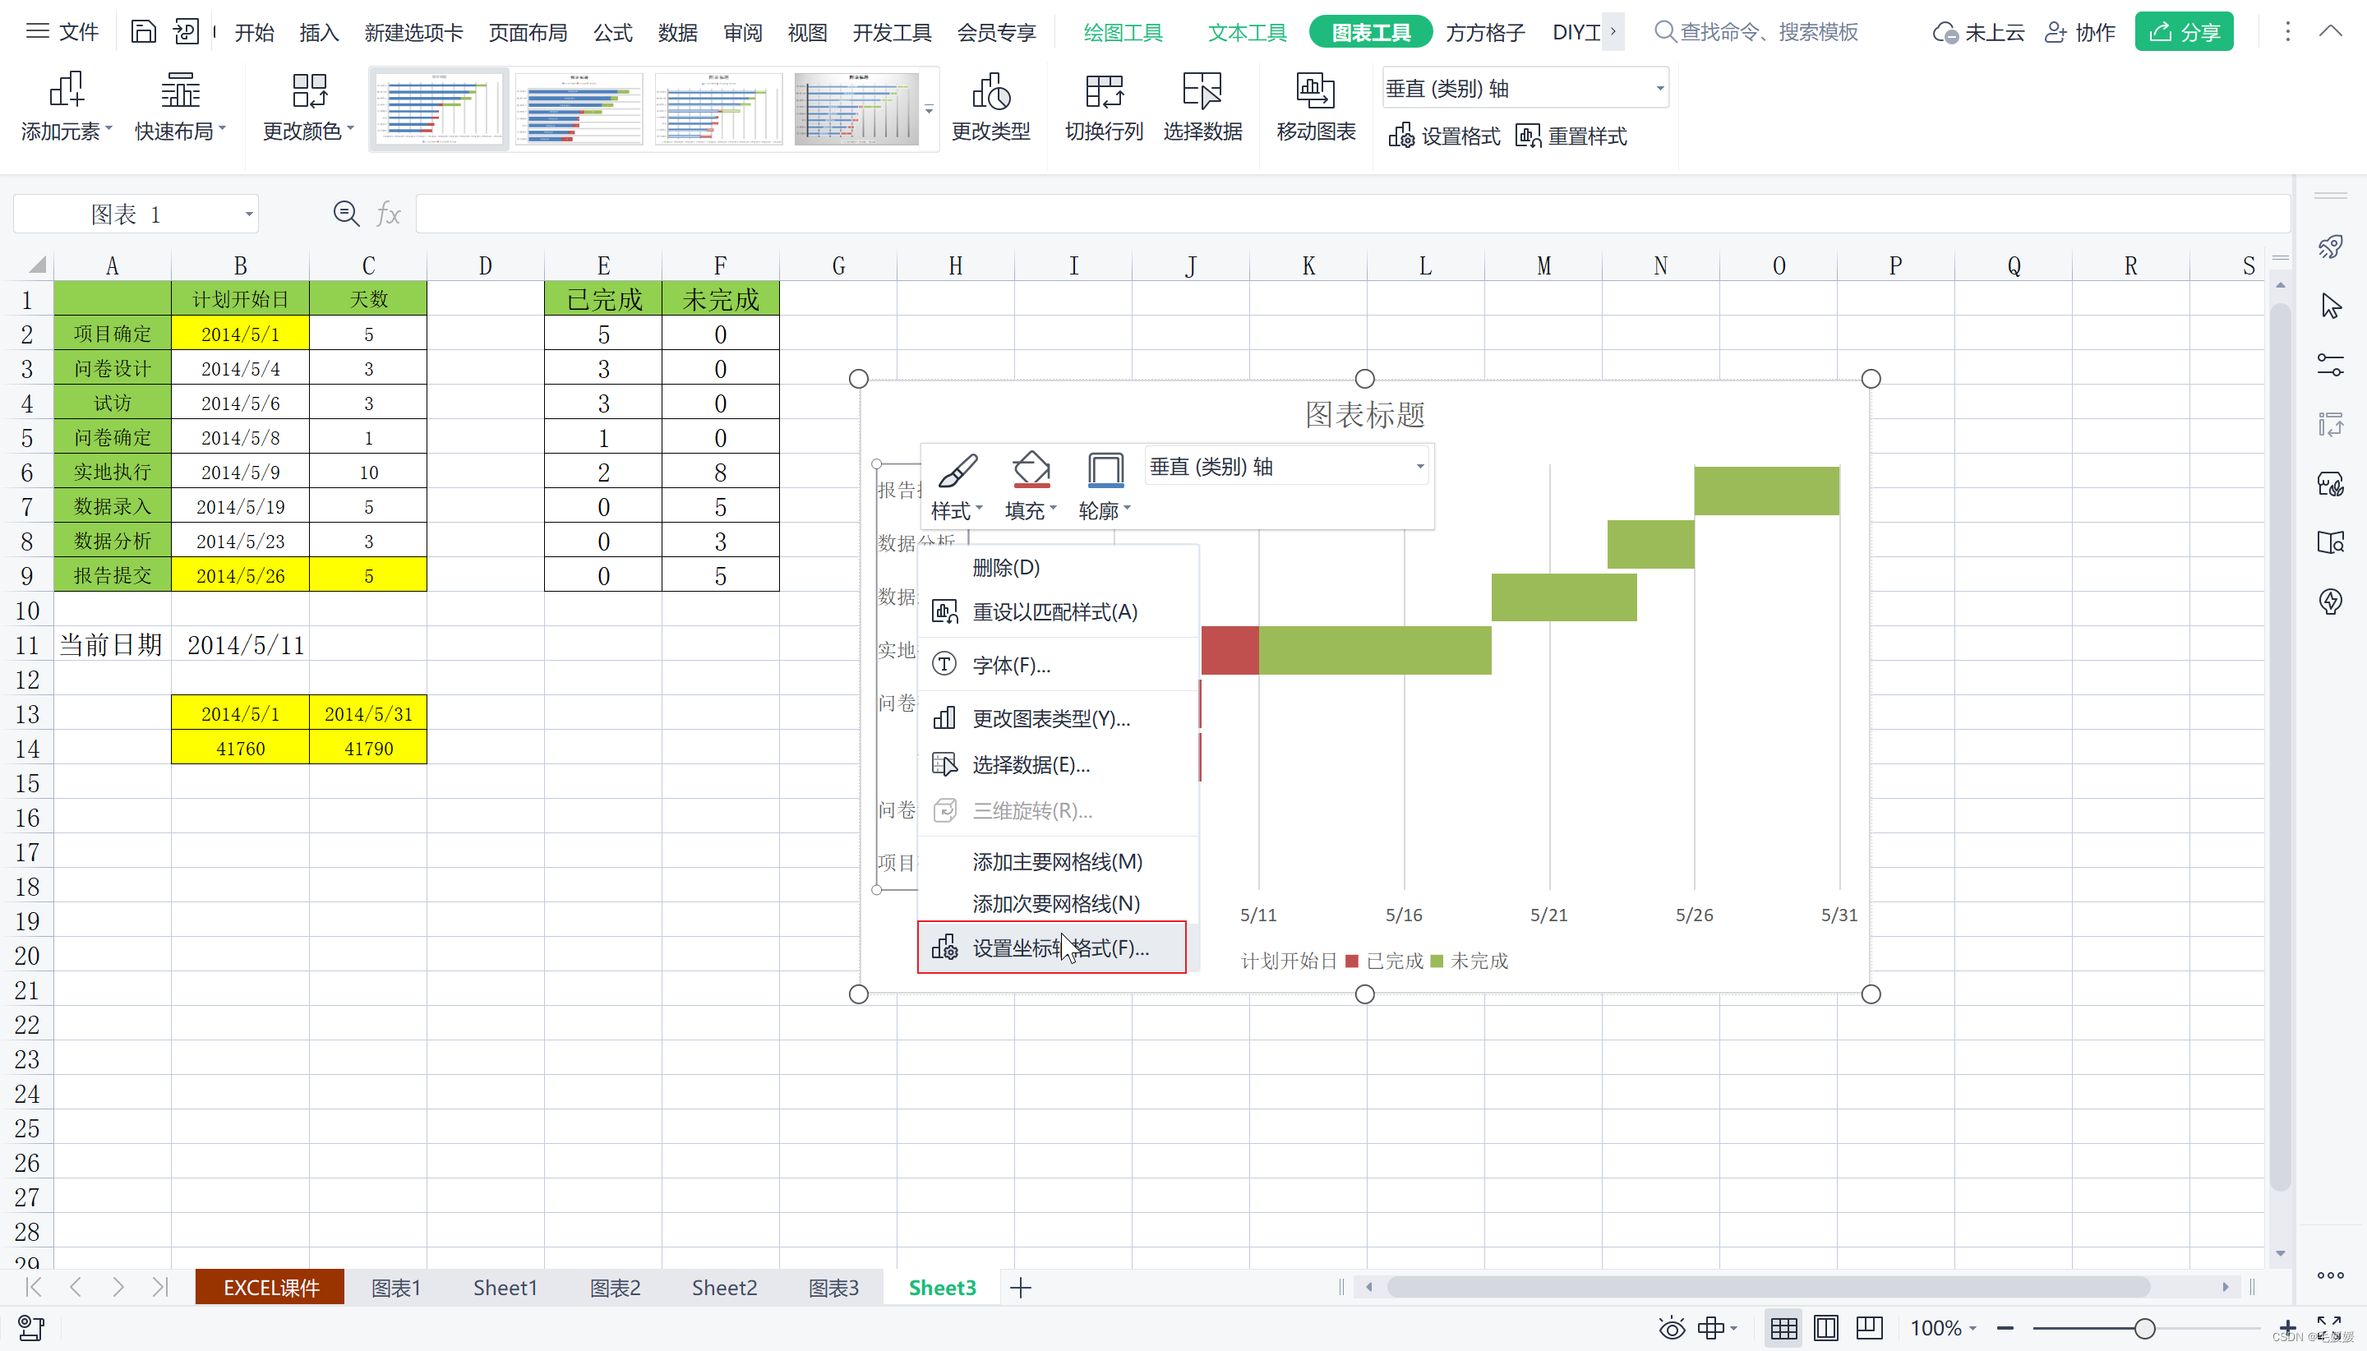Select Format Axis (设置坐标轴格式) menu entry
Screen dimensions: 2367x1351
click(1051, 948)
